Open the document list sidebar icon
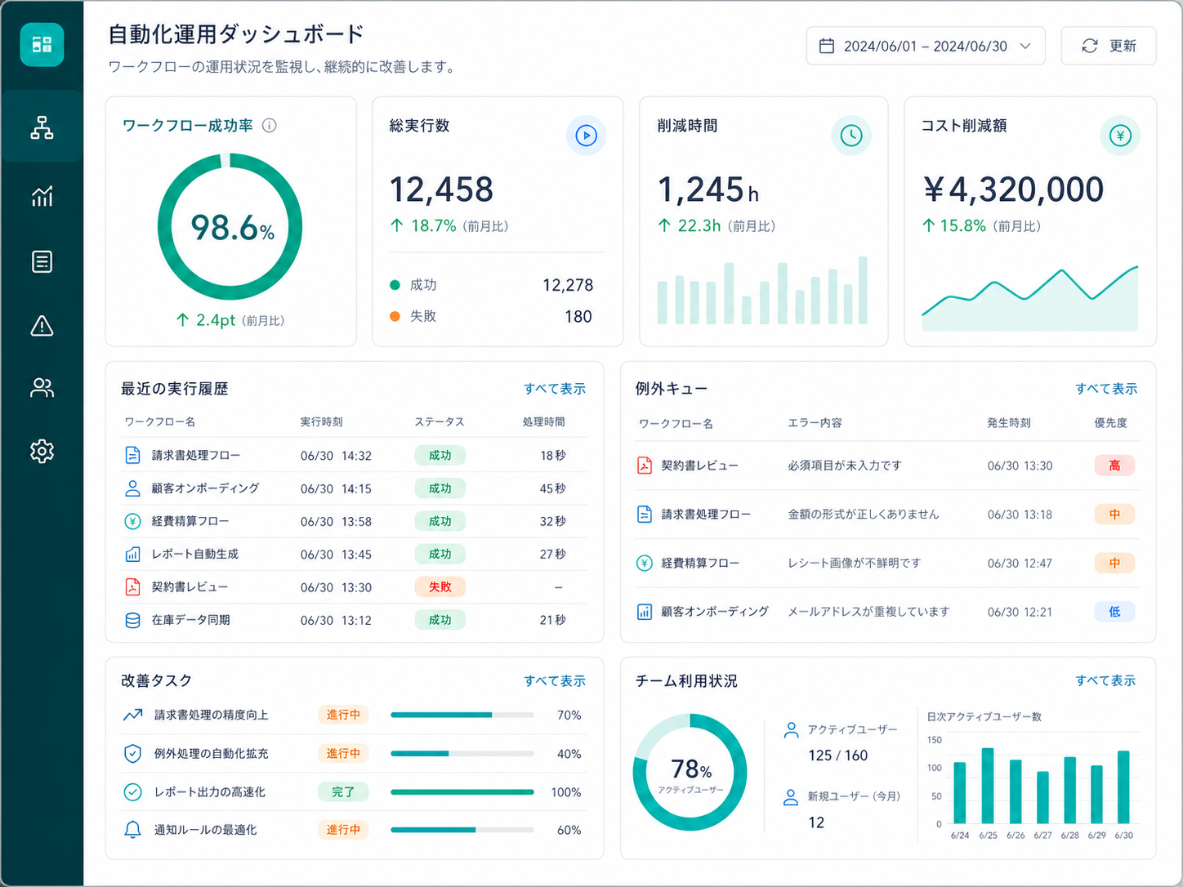This screenshot has width=1183, height=887. (42, 261)
